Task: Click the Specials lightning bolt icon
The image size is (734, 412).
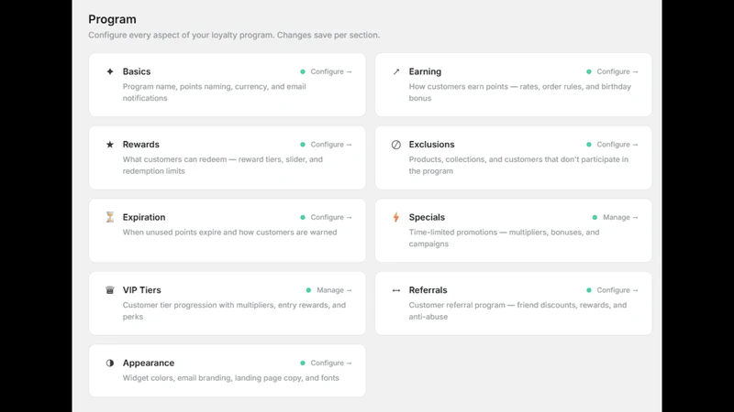Action: [396, 217]
